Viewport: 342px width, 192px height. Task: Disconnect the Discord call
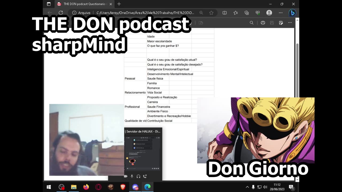click(145, 176)
